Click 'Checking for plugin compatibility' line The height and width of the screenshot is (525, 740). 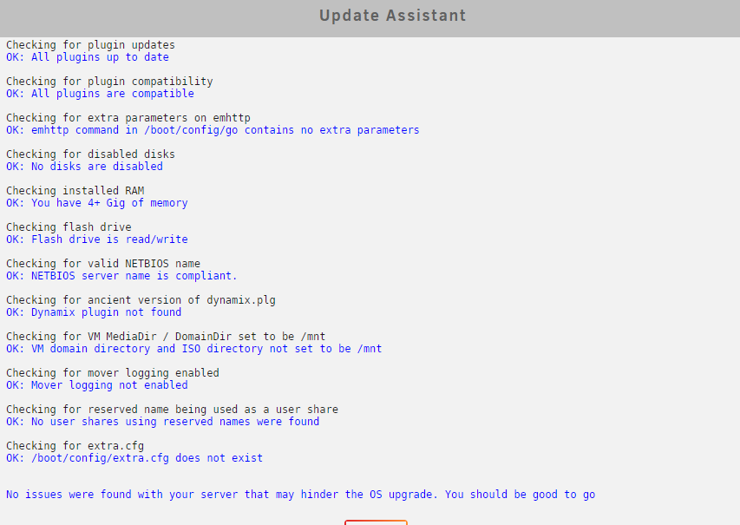[109, 82]
